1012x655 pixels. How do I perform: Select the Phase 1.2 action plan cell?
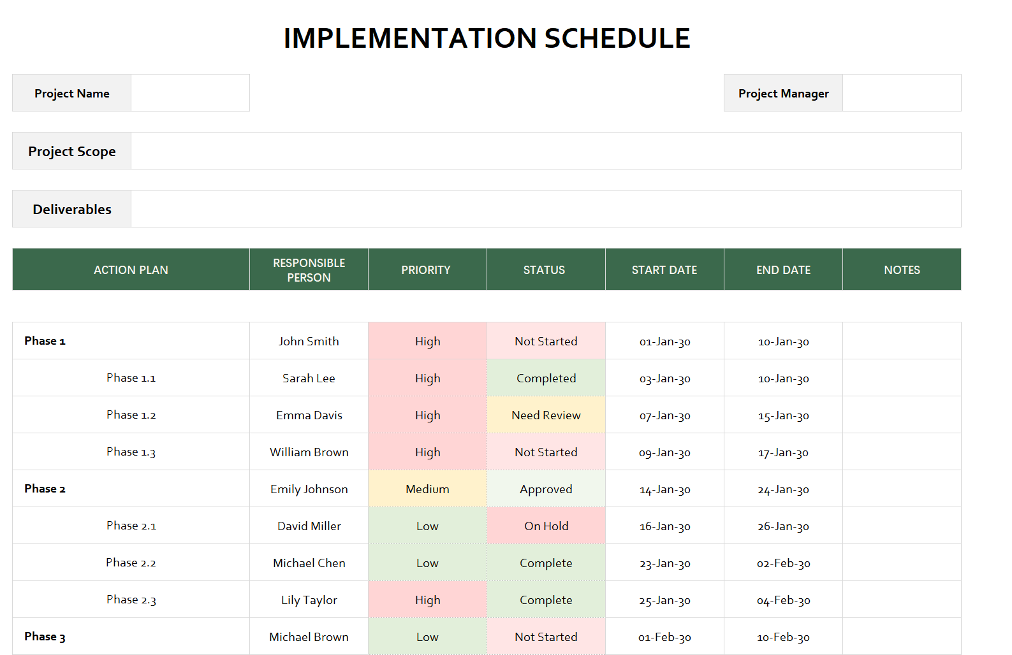131,415
